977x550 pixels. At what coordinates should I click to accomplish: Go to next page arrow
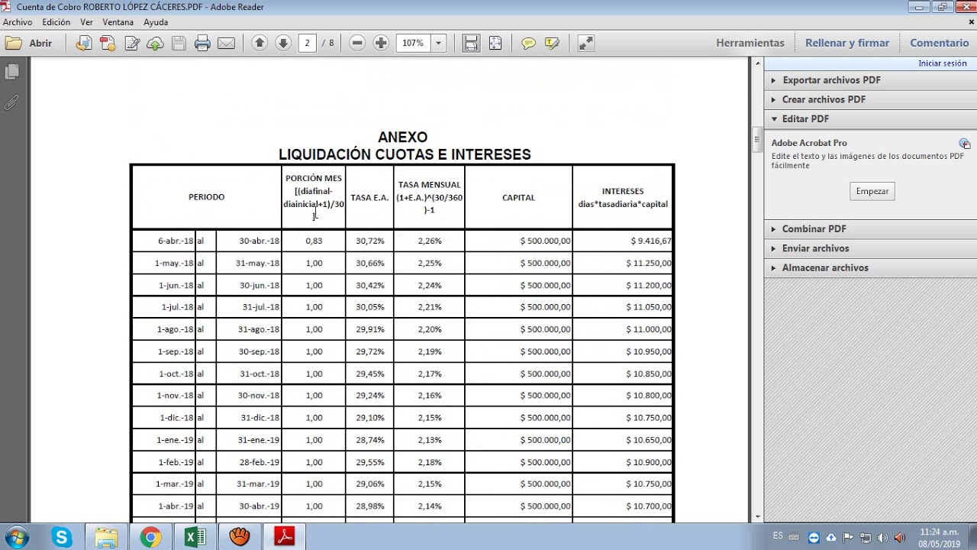coord(283,43)
